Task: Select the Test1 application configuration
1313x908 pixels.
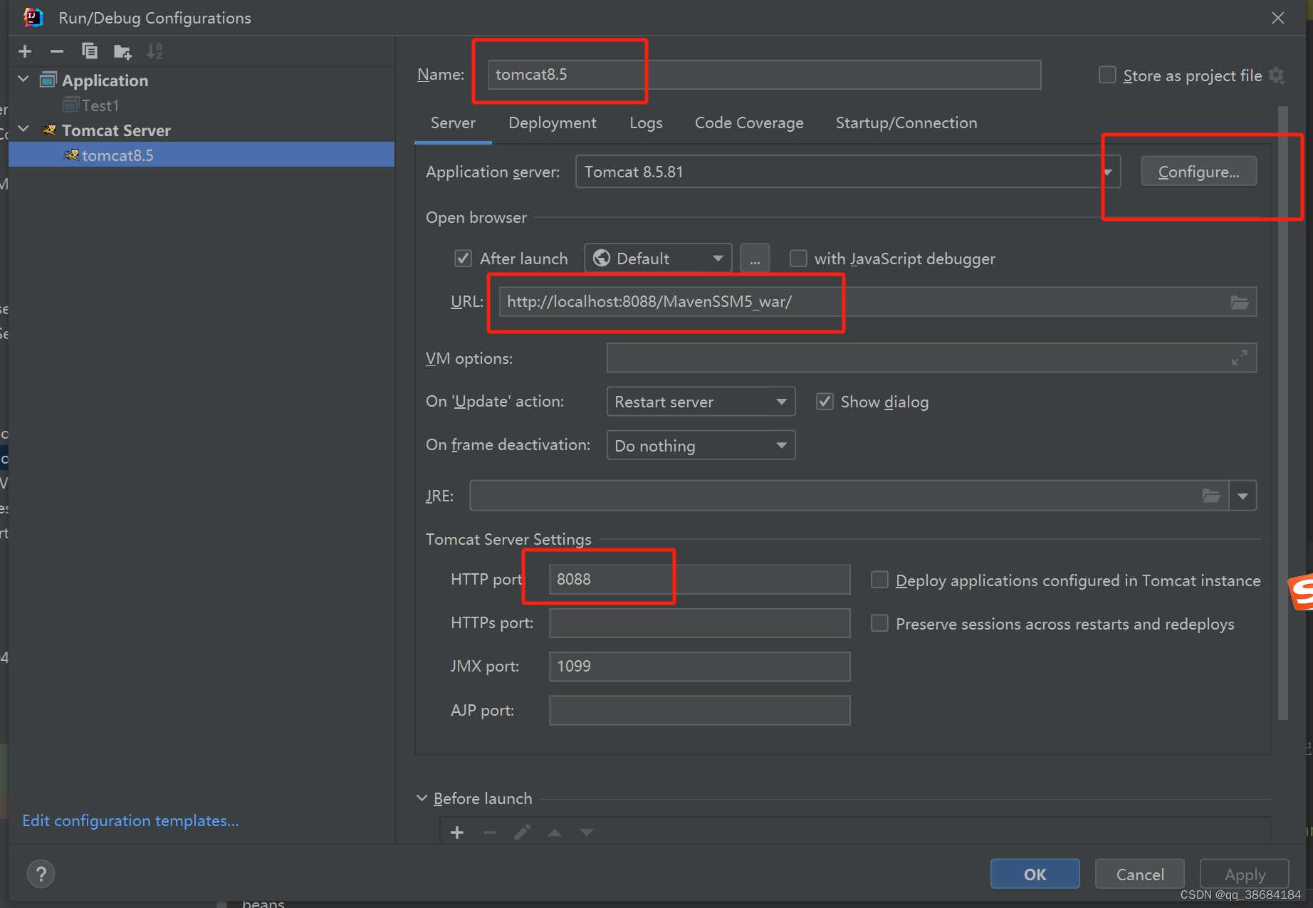Action: tap(100, 105)
